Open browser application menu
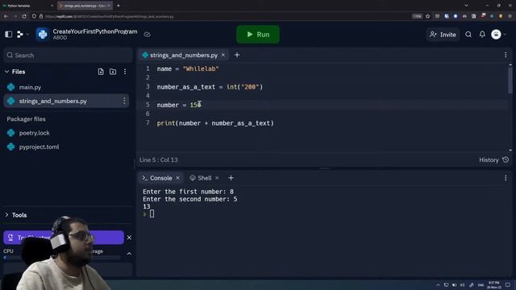 point(510,16)
